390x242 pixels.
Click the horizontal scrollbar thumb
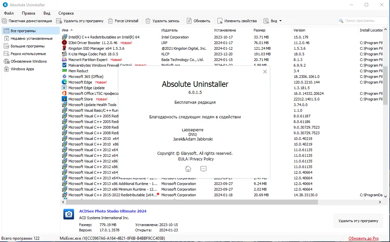[x=192, y=202]
